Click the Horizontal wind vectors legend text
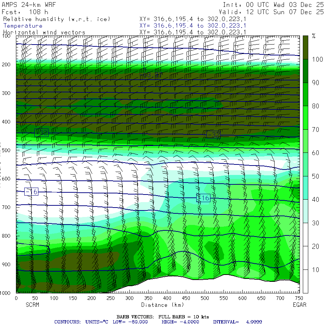Viewport: 326px width, 326px height. [44, 32]
